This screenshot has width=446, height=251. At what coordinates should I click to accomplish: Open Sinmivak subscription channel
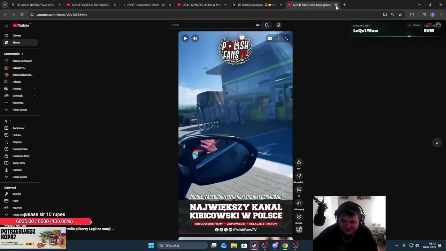click(19, 96)
